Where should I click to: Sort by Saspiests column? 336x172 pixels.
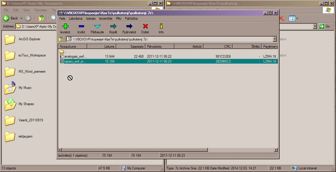(131, 47)
